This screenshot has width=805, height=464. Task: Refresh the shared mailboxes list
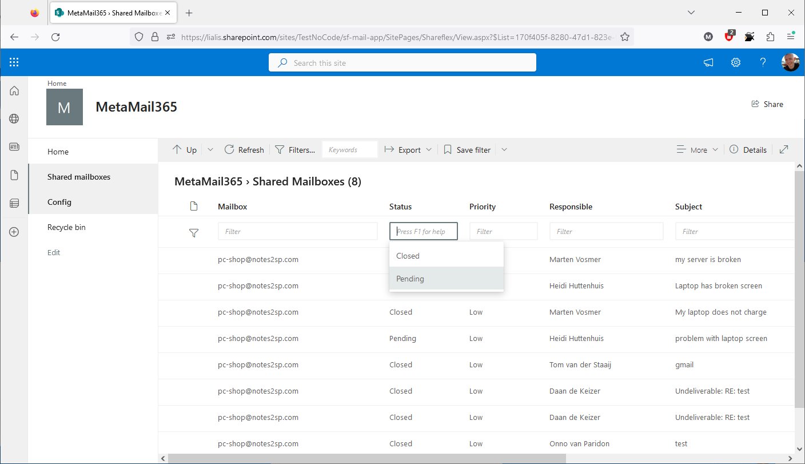244,150
